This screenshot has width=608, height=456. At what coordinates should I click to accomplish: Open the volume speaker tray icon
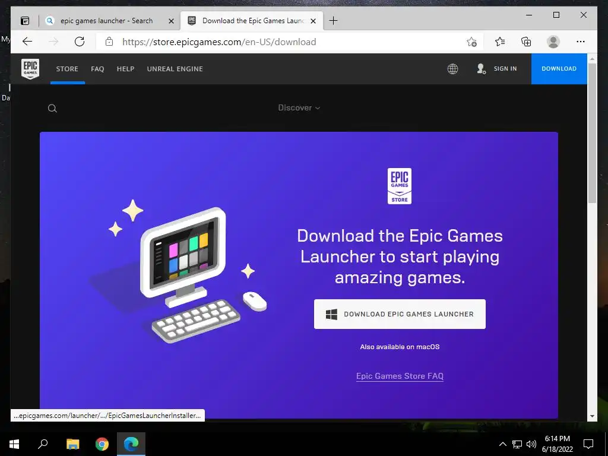(x=531, y=444)
